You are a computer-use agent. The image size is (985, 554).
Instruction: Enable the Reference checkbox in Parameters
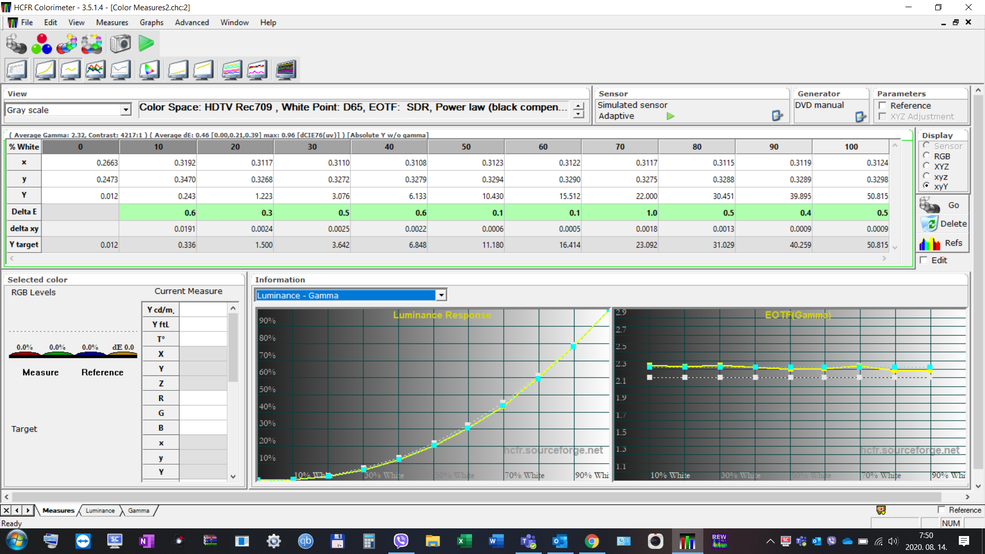coord(882,106)
